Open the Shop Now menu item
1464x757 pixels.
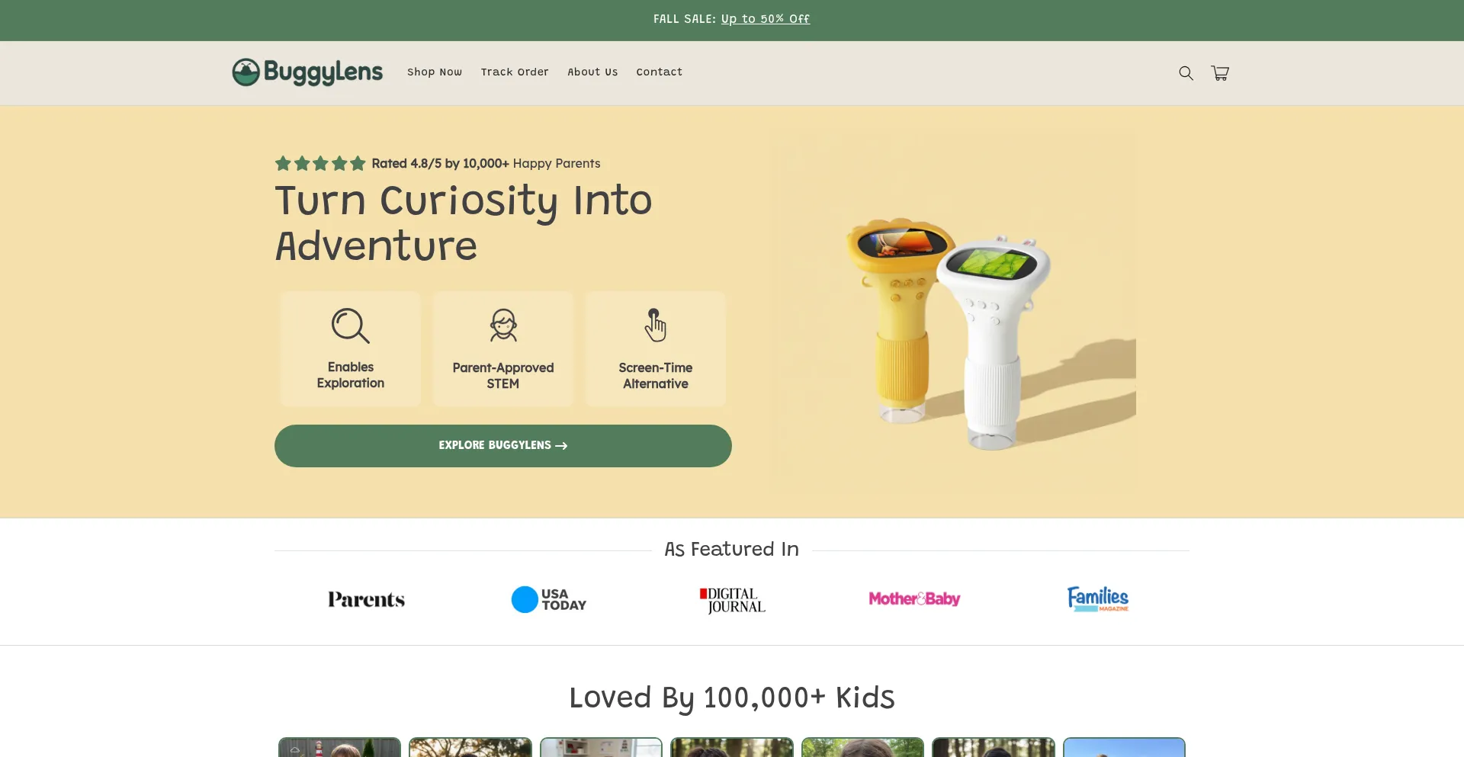(x=435, y=72)
